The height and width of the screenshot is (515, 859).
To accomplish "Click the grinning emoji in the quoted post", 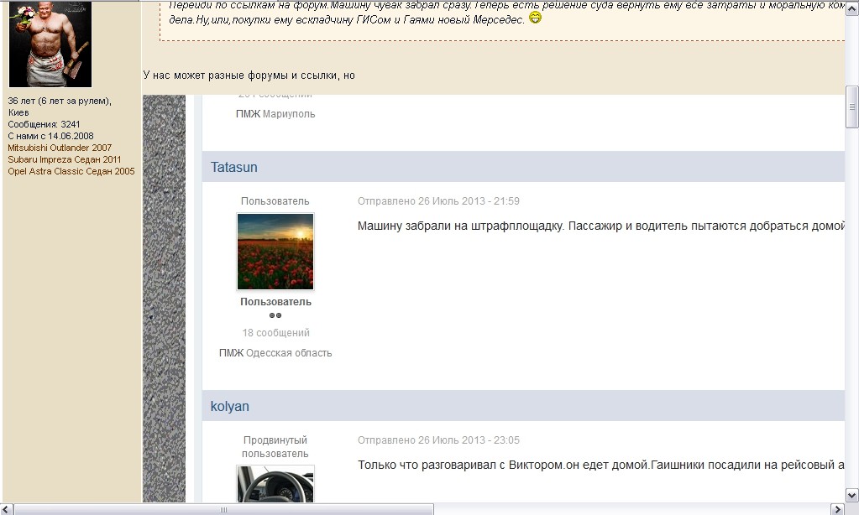I will tap(535, 17).
